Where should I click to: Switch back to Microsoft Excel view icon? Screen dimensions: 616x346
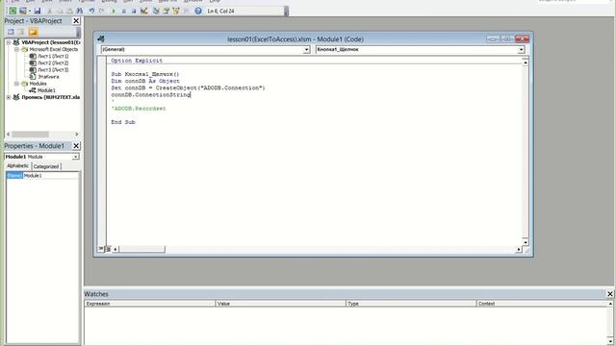coord(13,11)
